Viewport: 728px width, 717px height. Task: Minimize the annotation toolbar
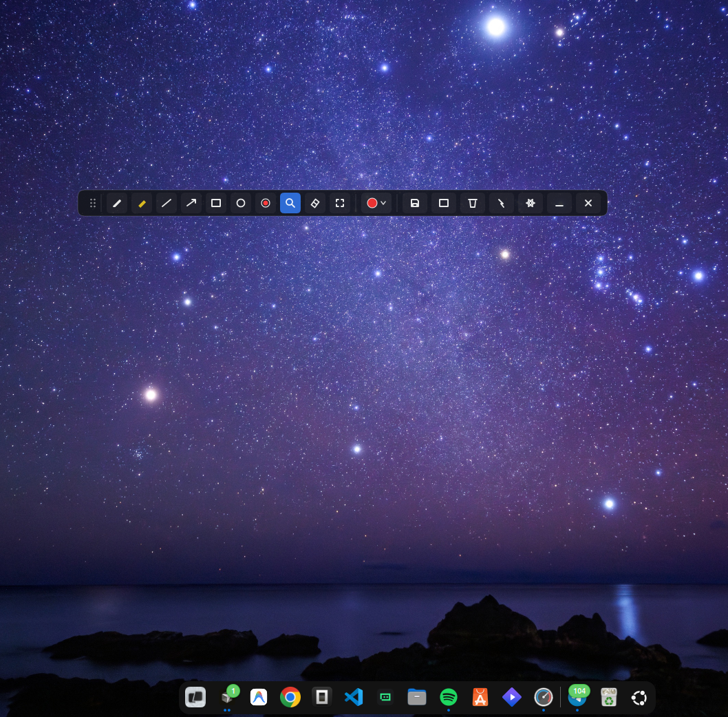click(559, 203)
